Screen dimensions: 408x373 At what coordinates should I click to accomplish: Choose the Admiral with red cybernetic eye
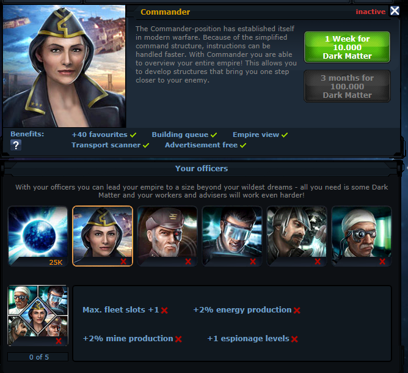click(167, 236)
